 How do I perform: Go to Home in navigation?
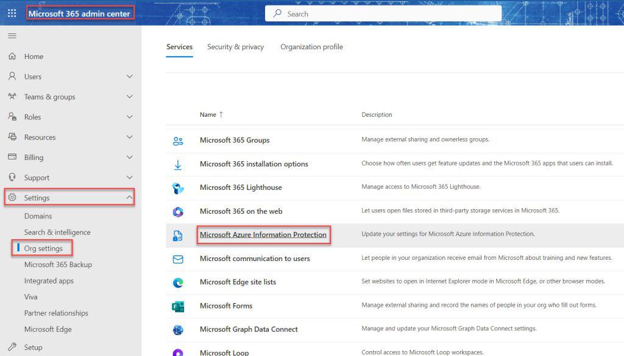(34, 57)
